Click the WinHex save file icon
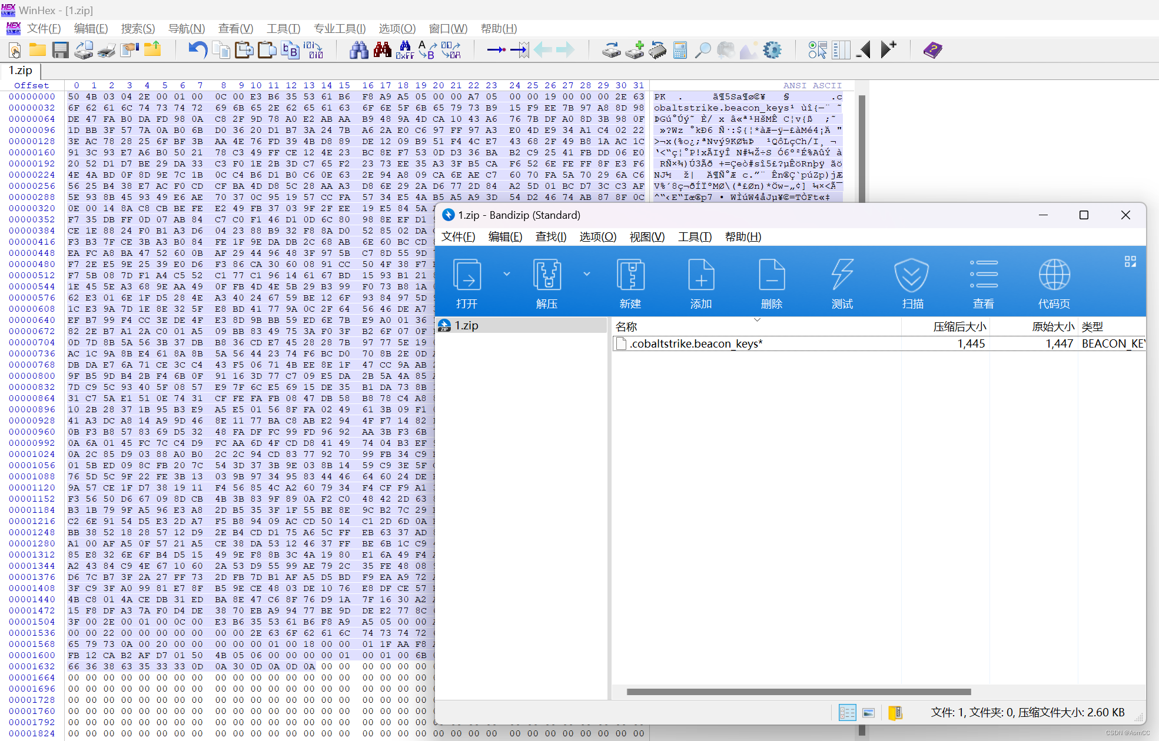The width and height of the screenshot is (1159, 741). pyautogui.click(x=59, y=49)
